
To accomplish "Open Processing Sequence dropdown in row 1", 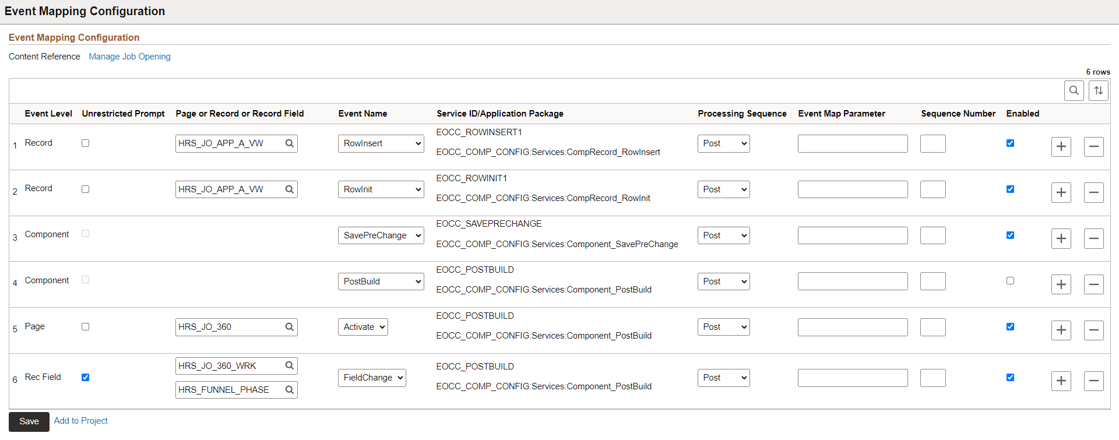I will pos(723,143).
